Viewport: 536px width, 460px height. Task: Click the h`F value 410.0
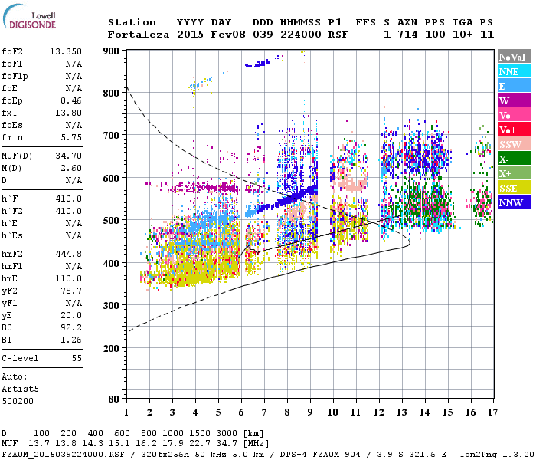coord(68,199)
